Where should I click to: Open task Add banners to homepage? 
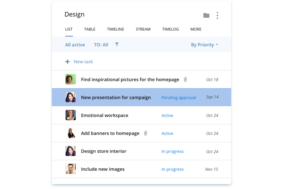110,133
